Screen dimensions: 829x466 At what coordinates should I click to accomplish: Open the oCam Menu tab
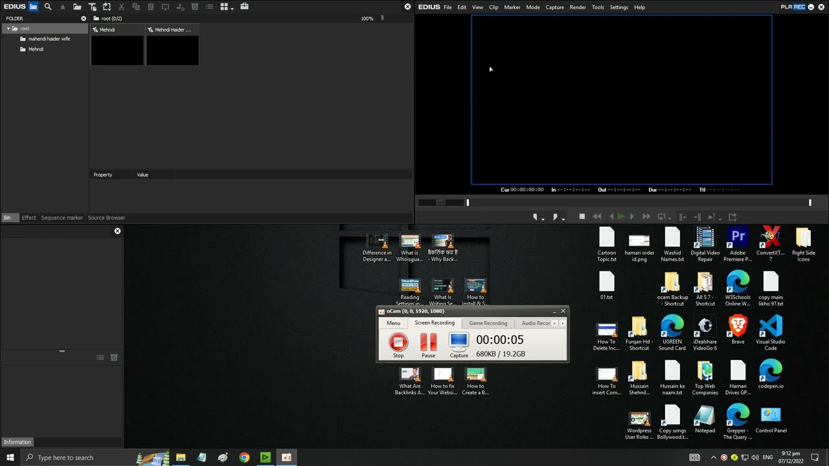(x=393, y=323)
